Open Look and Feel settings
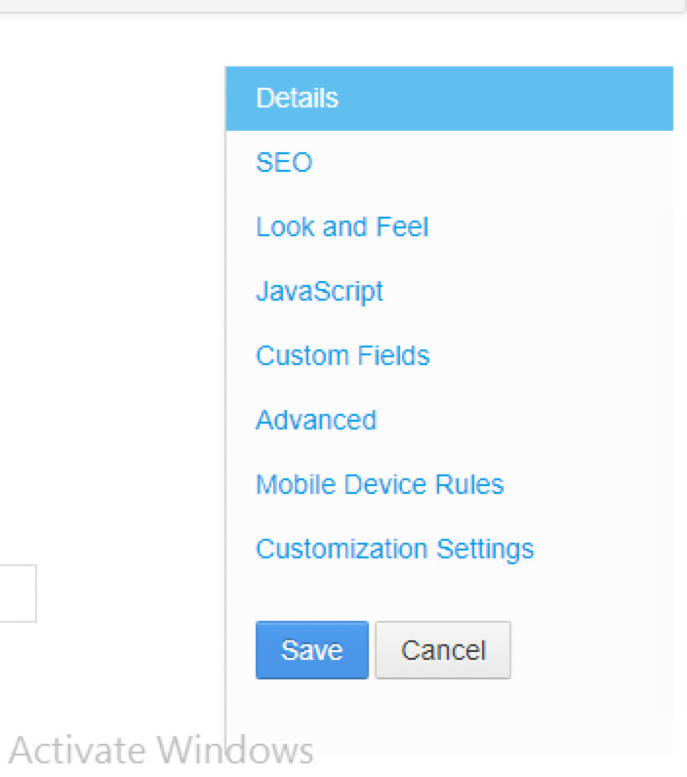This screenshot has width=687, height=777. pos(342,227)
